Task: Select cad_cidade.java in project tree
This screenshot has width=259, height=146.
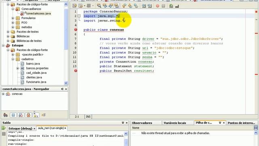Action: pyautogui.click(x=36, y=73)
